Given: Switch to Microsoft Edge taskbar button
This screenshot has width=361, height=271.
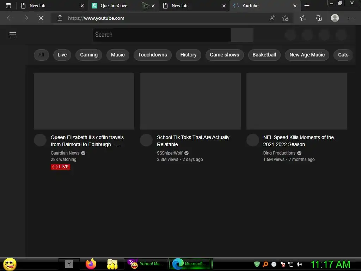Looking at the screenshot, I should coord(190,264).
